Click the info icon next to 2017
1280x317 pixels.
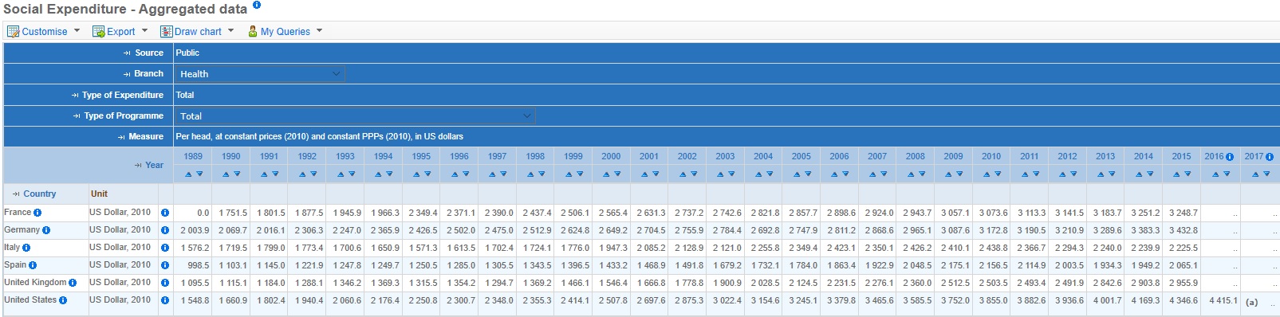(1270, 157)
